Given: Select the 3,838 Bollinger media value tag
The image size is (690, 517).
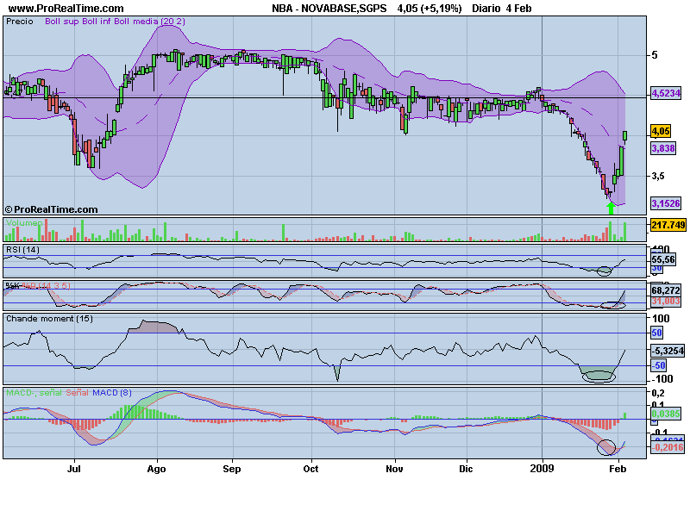Looking at the screenshot, I should click(x=663, y=148).
